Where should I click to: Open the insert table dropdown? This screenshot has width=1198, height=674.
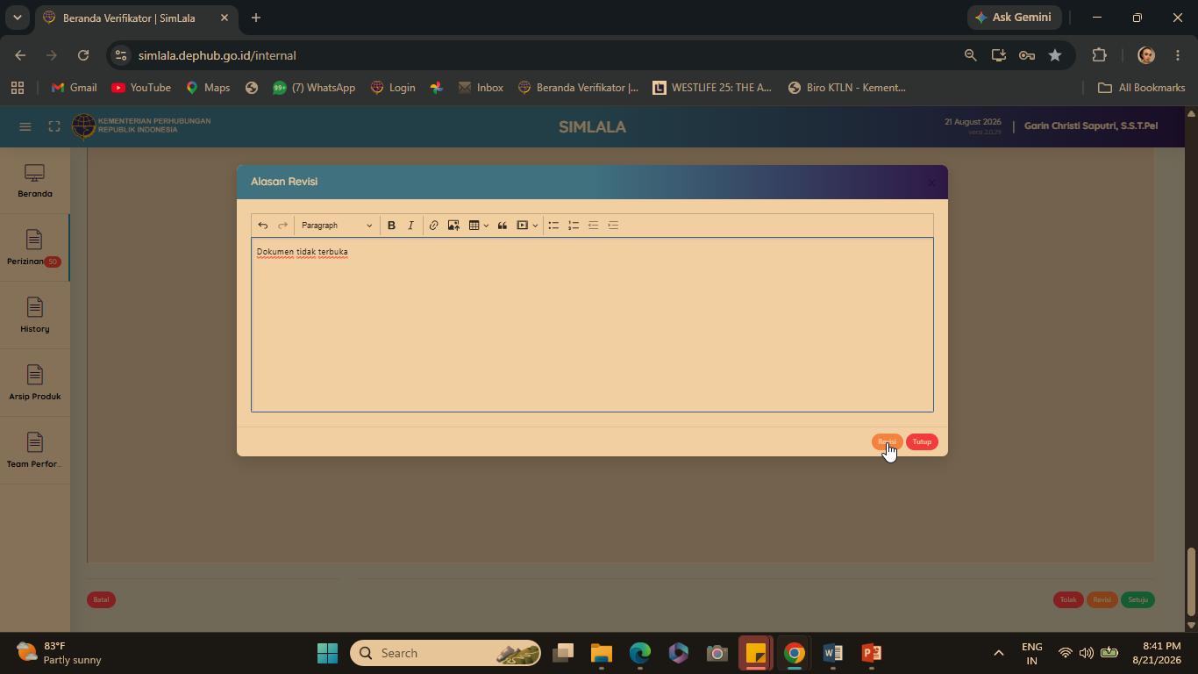[478, 226]
